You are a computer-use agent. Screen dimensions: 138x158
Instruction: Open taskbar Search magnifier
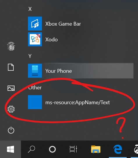point(31,149)
